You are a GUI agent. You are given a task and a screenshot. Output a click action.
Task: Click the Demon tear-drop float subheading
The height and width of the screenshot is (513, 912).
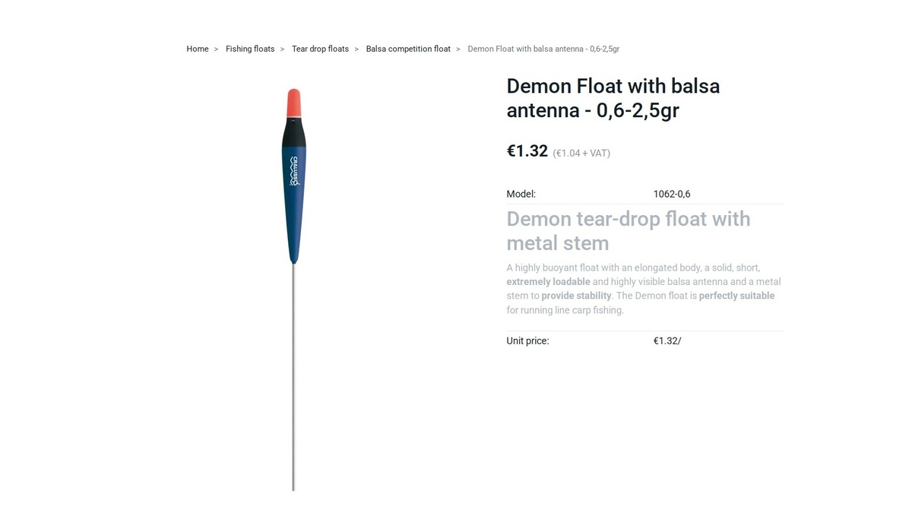pyautogui.click(x=629, y=231)
